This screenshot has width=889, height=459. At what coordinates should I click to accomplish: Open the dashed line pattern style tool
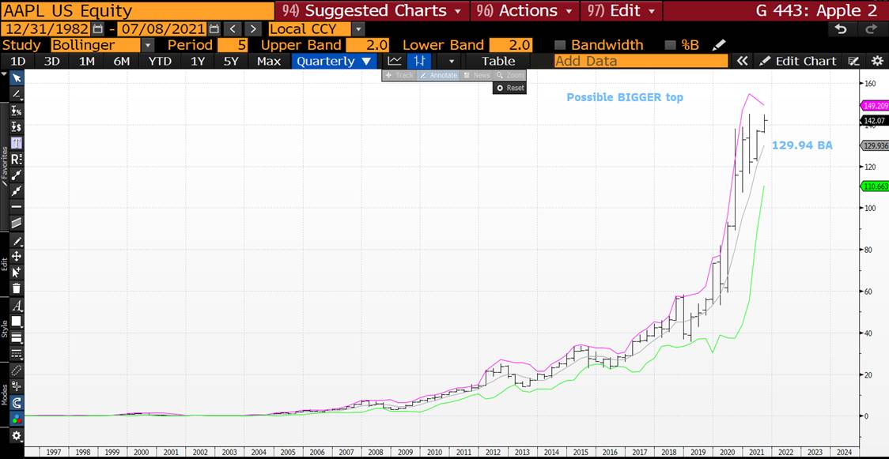click(17, 354)
